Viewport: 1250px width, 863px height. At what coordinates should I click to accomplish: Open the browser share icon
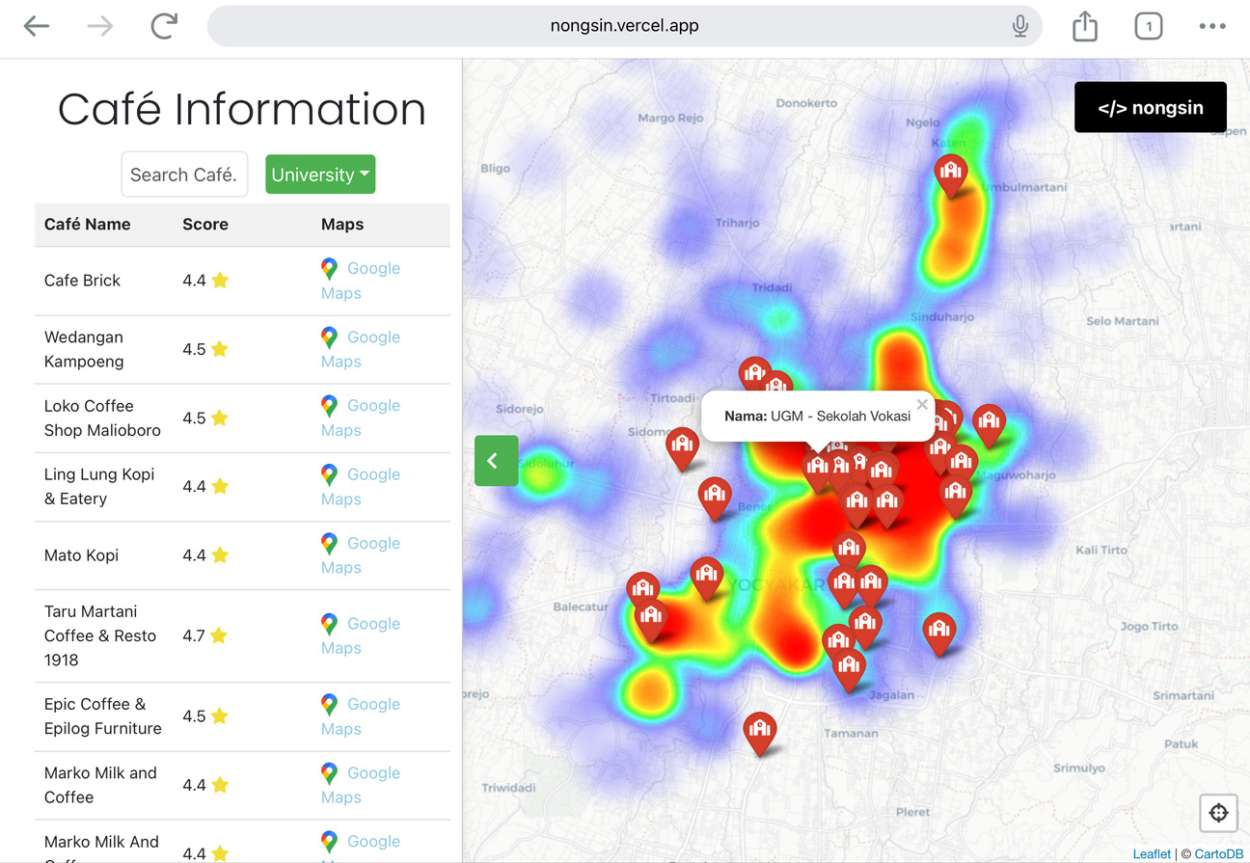tap(1085, 26)
